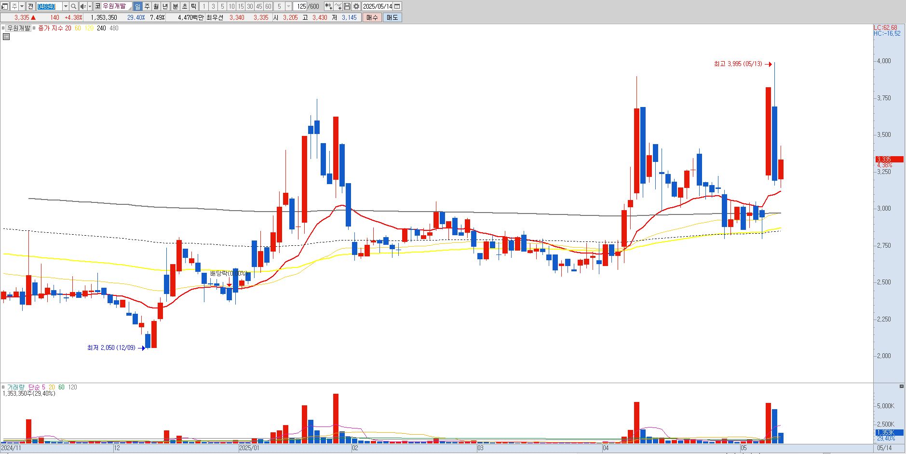Click the floppy disk save icon
906x454 pixels.
click(x=347, y=6)
